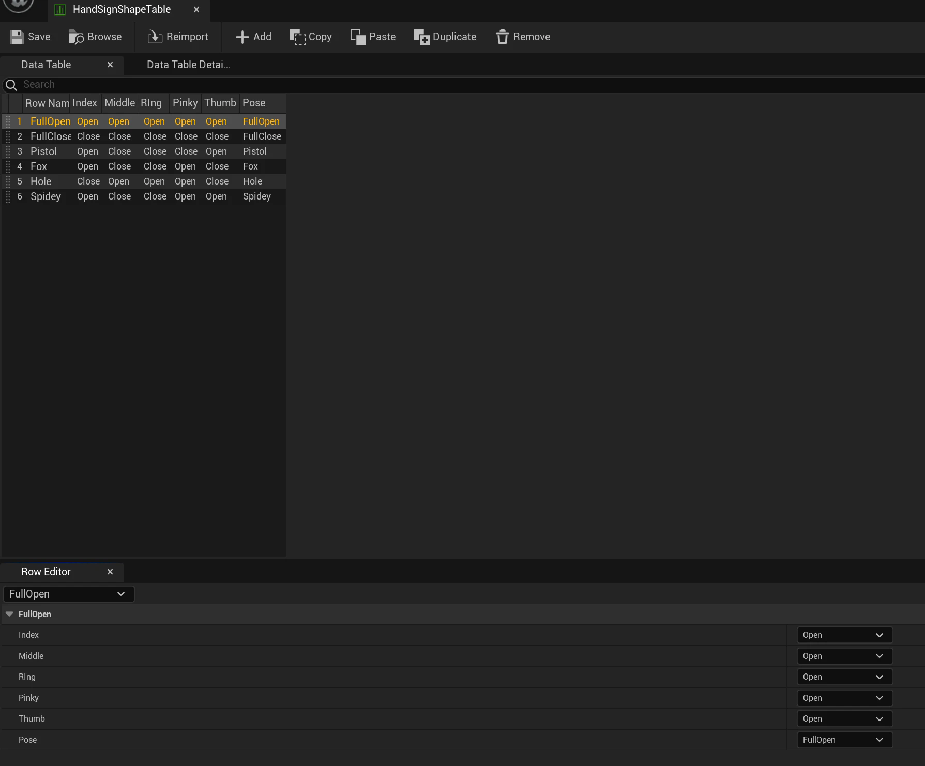Grab the drag handle of Spidey row
Screen dimensions: 925x766
[8, 196]
